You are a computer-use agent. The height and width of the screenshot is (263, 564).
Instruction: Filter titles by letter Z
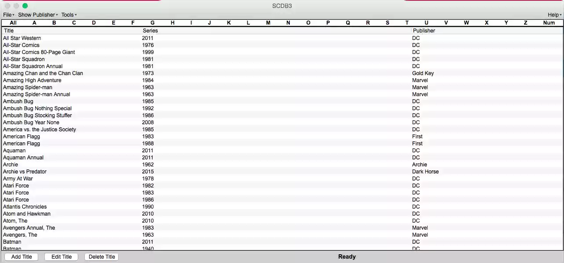[525, 23]
